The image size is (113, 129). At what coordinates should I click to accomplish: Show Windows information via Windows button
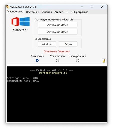click(47, 44)
